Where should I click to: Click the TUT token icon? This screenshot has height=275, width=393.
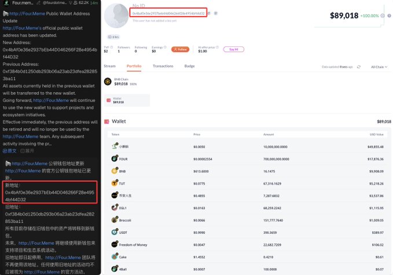click(115, 183)
